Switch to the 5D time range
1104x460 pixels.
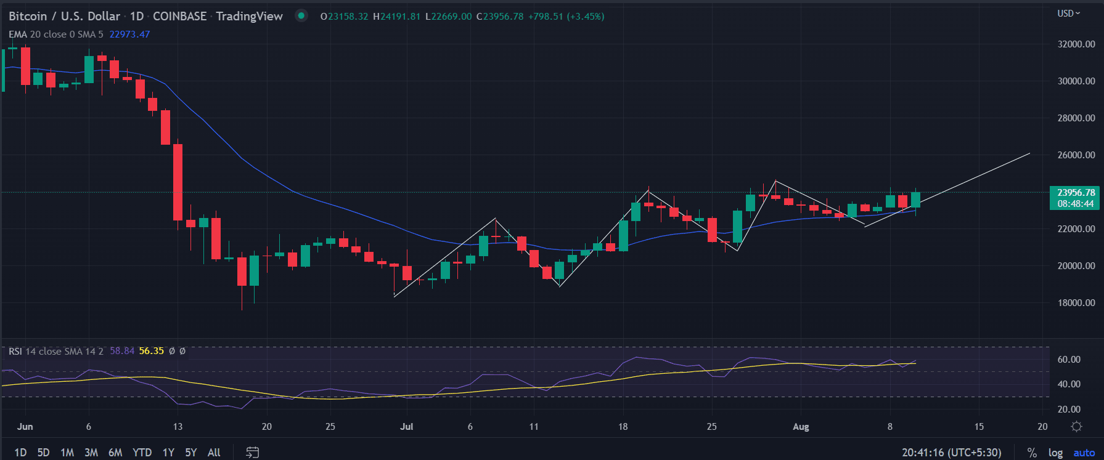(x=43, y=453)
